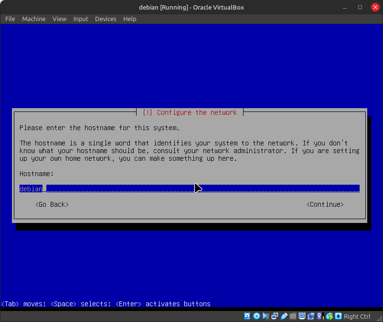
Task: Click the optical disk status icon
Action: [256, 316]
